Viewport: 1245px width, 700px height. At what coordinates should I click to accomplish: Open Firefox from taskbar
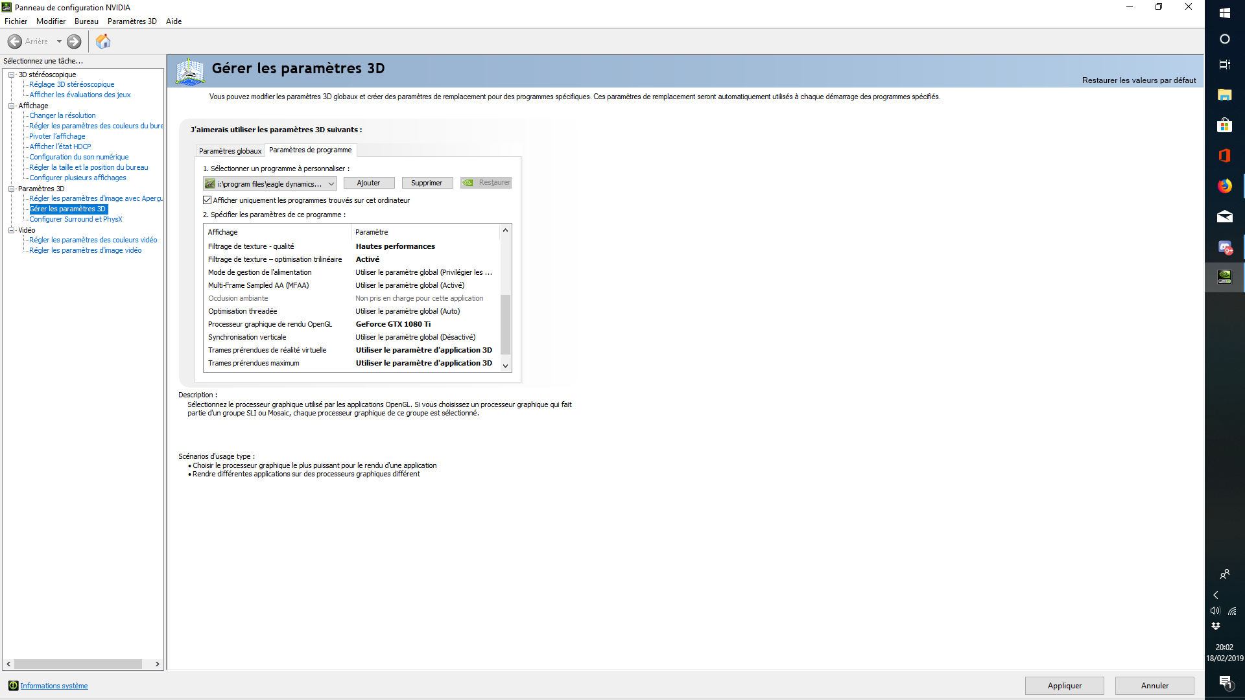(1225, 186)
